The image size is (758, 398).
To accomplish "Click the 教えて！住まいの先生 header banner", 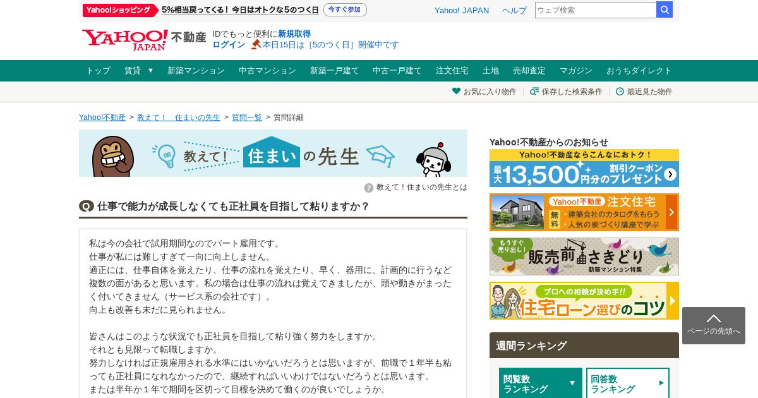I will (x=273, y=154).
